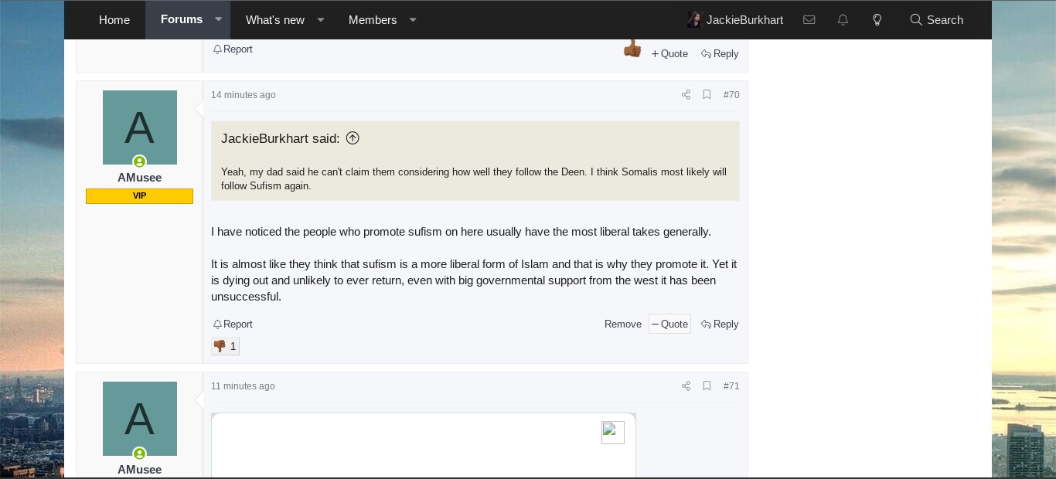The width and height of the screenshot is (1056, 479).
Task: Open the Search box
Action: [x=936, y=20]
